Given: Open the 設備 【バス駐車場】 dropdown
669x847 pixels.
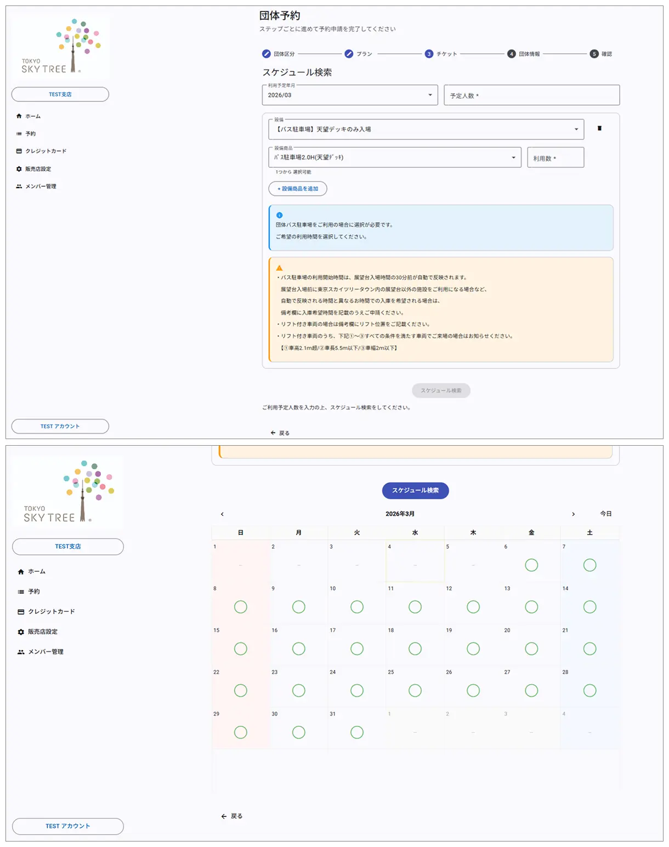Looking at the screenshot, I should tap(426, 129).
